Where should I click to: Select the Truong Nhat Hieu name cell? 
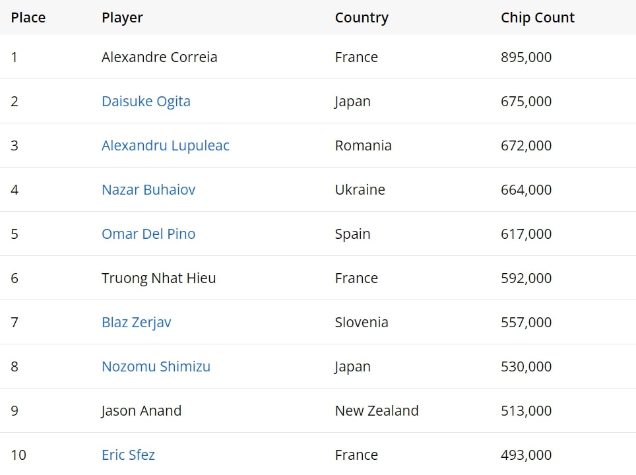(x=158, y=278)
